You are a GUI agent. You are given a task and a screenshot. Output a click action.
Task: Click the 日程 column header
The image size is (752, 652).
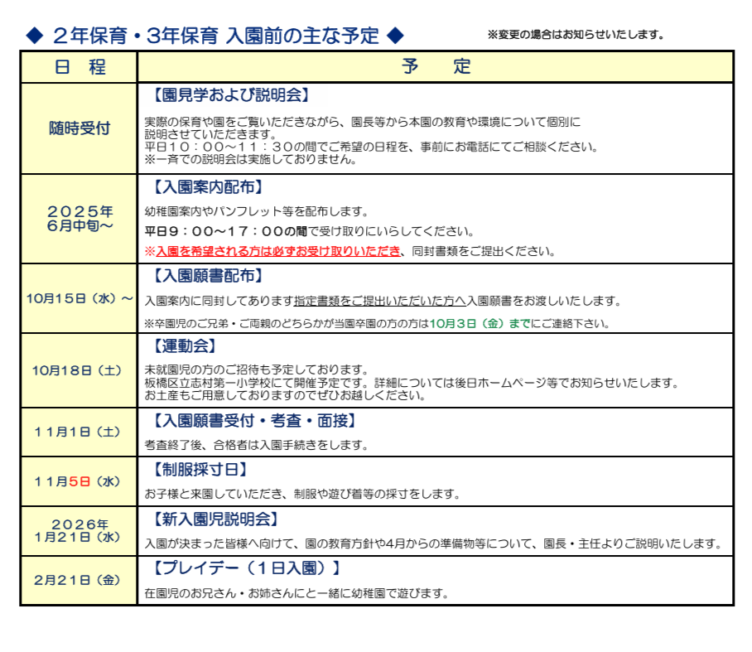click(x=79, y=67)
